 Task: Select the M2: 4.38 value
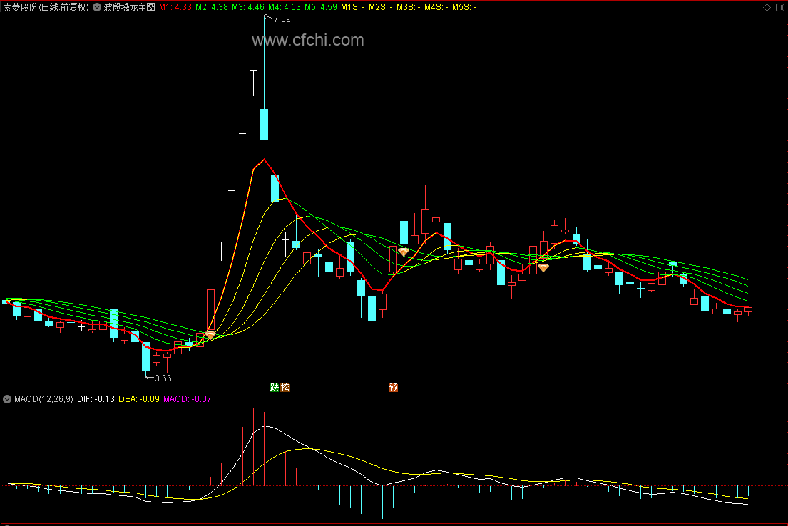(212, 7)
